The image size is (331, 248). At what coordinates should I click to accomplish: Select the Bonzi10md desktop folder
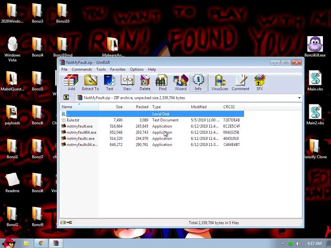pyautogui.click(x=63, y=47)
